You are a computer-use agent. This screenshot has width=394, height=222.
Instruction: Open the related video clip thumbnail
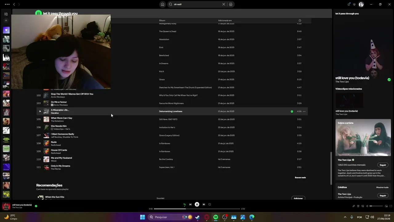click(349, 100)
